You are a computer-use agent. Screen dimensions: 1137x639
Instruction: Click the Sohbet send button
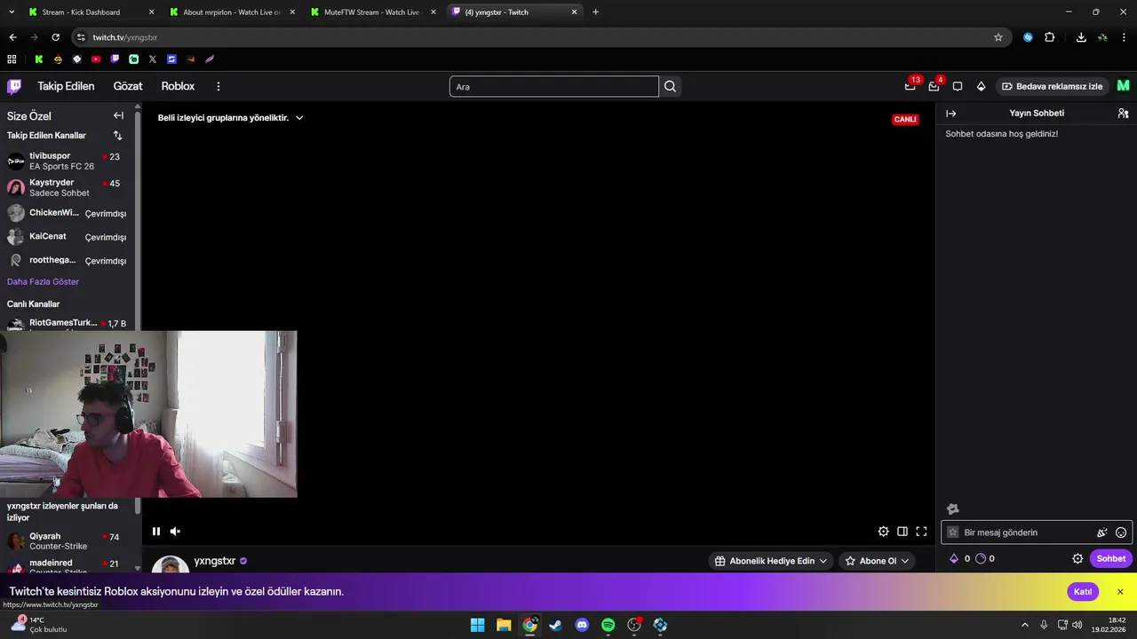coord(1111,558)
